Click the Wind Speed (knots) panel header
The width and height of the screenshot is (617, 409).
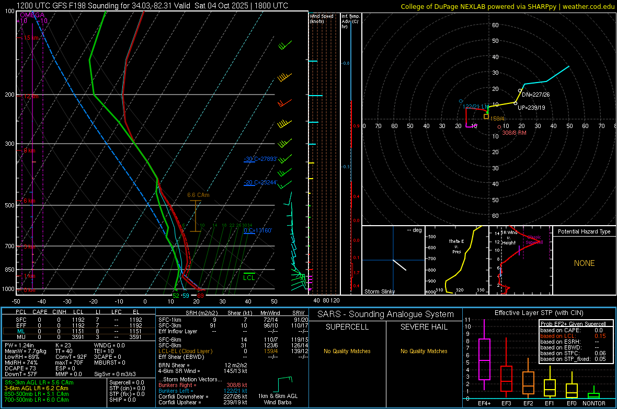click(322, 18)
